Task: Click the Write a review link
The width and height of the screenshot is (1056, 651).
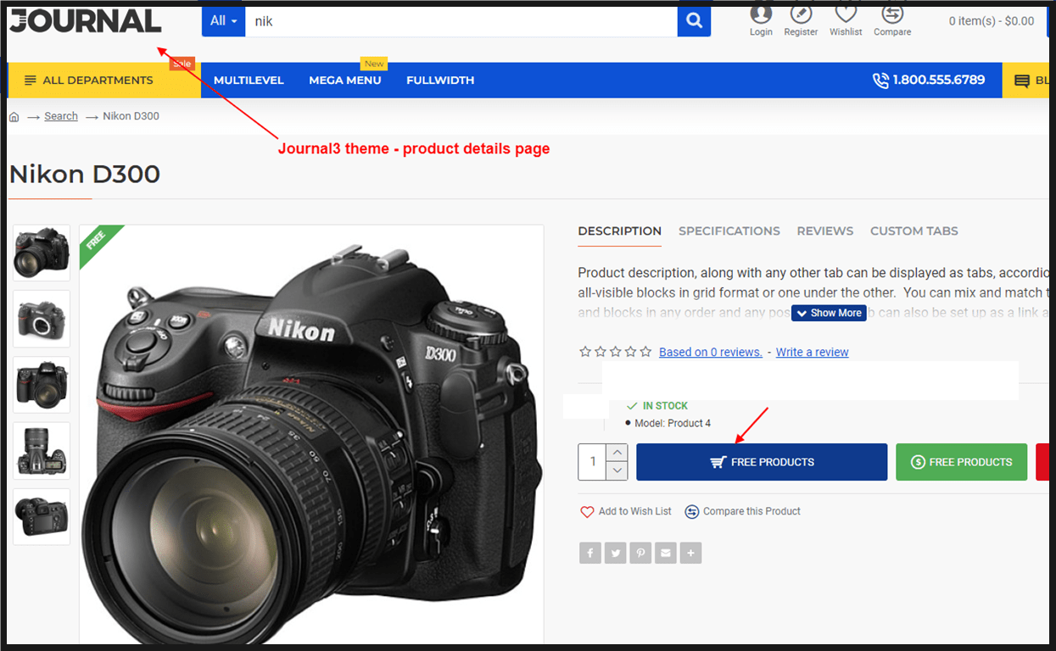Action: pyautogui.click(x=812, y=352)
